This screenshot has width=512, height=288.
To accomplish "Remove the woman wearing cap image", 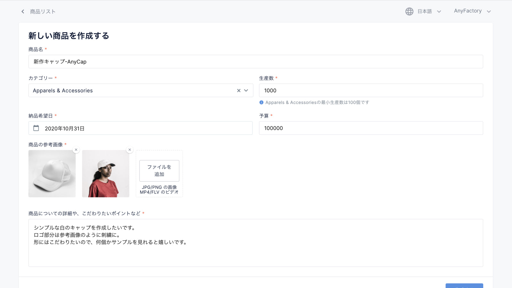I will point(130,150).
